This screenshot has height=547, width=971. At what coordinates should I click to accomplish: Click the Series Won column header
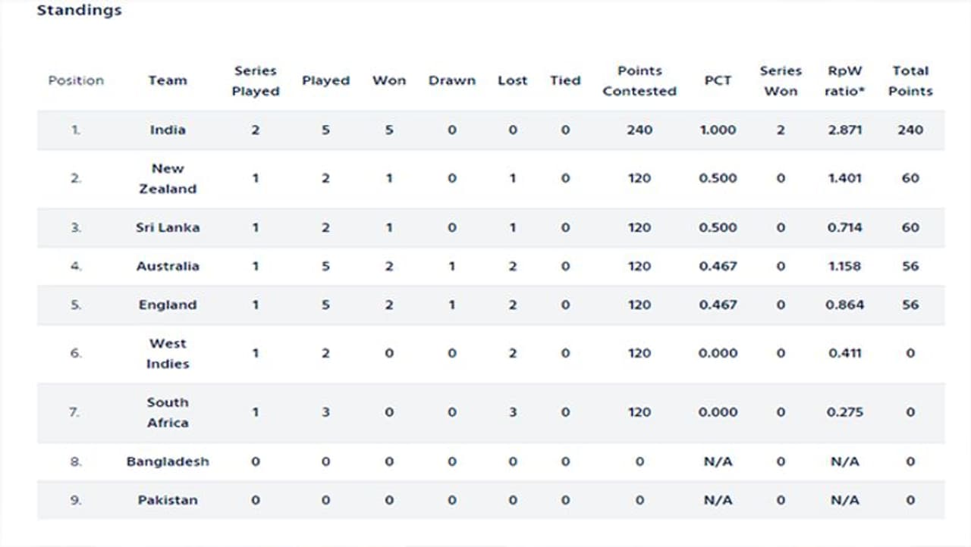(781, 81)
